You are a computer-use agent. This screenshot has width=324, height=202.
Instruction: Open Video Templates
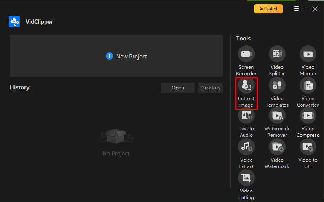277,86
